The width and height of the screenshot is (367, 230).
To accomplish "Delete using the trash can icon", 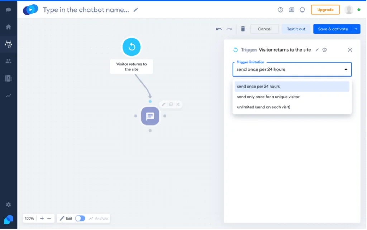I will click(x=243, y=29).
